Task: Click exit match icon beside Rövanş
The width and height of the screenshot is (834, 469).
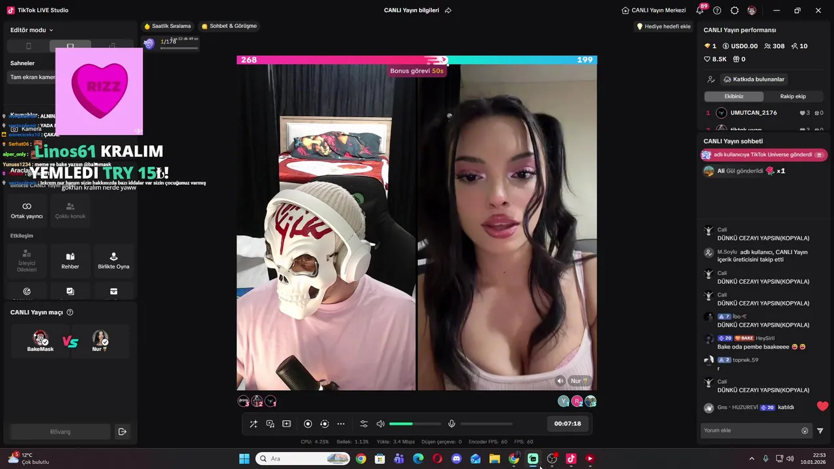Action: point(122,432)
